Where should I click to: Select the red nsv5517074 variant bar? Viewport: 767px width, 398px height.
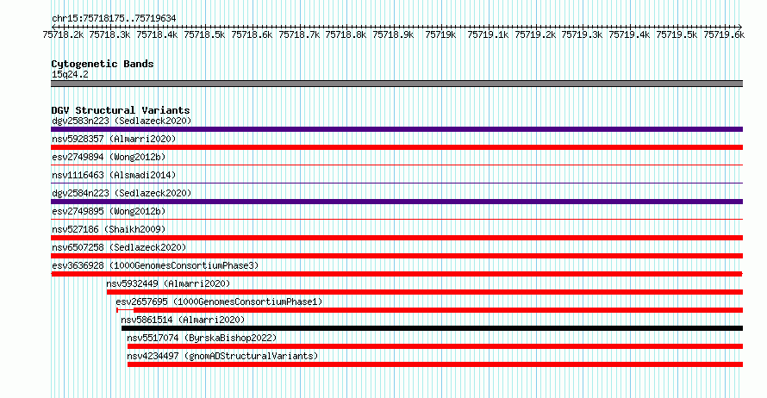(x=435, y=346)
